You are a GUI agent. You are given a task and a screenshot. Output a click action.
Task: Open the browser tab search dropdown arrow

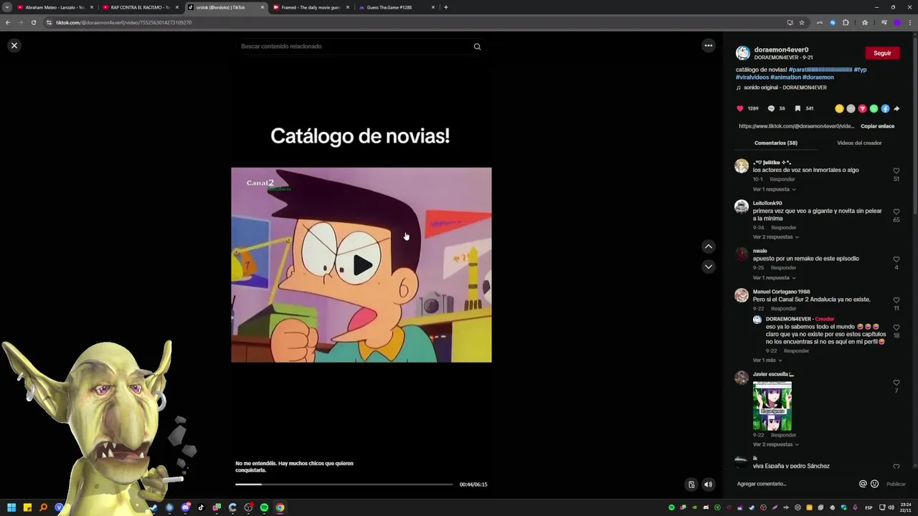point(6,7)
